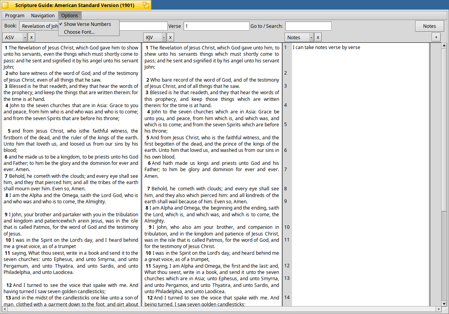Click horizontal scrollbar right arrow

438,309
